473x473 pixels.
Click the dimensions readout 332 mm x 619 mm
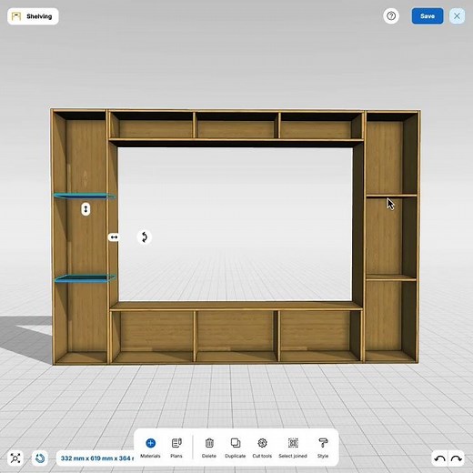(x=96, y=458)
